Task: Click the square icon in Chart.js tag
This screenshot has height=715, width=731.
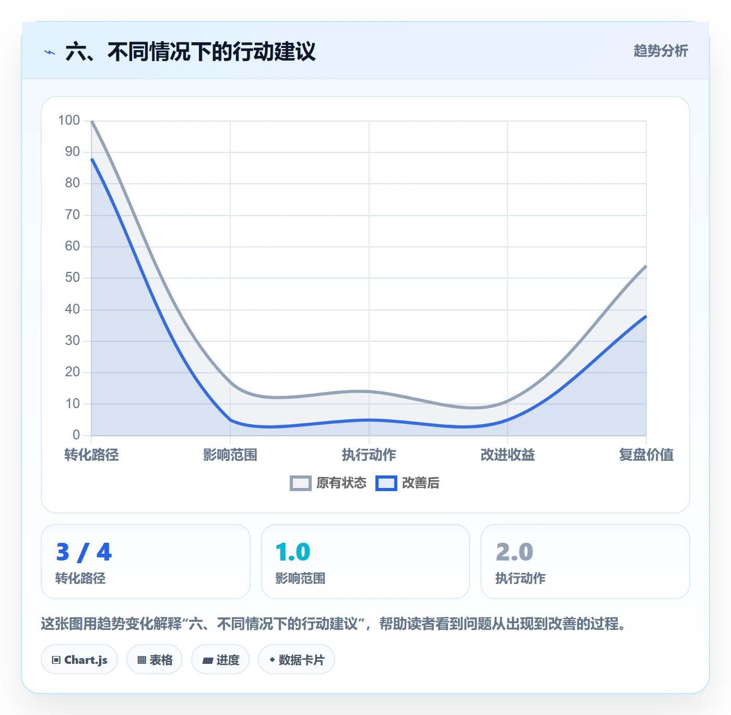Action: 56,660
